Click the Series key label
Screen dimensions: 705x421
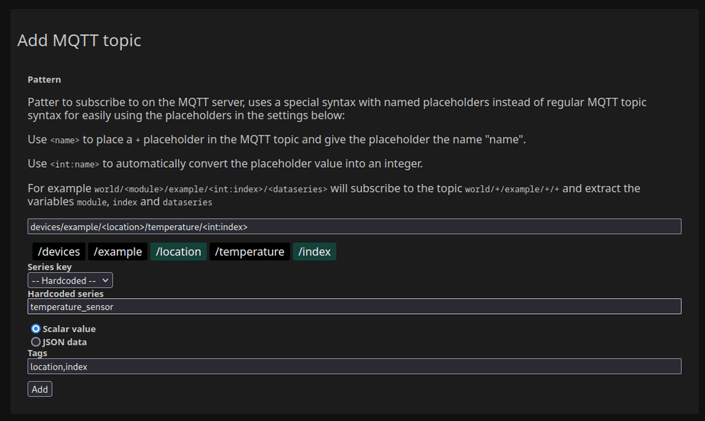click(x=49, y=267)
